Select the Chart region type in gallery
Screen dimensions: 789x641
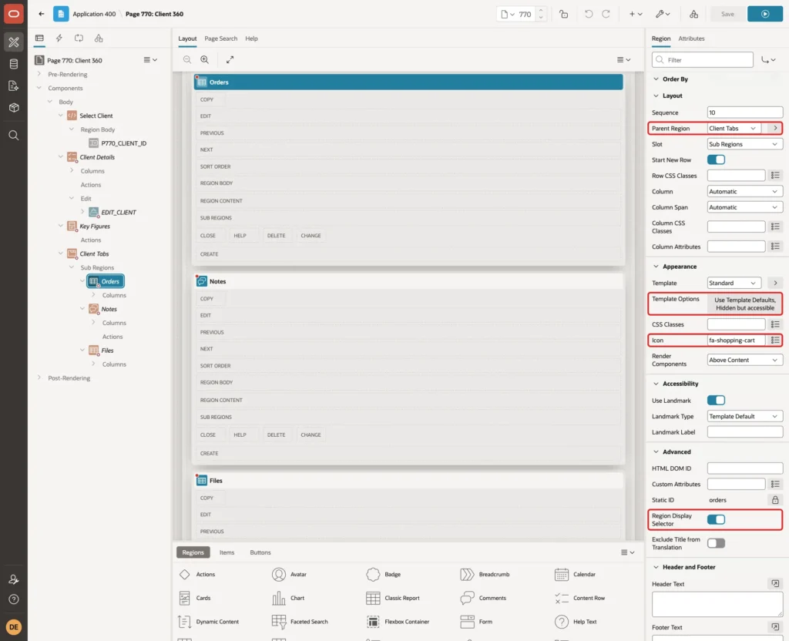288,598
